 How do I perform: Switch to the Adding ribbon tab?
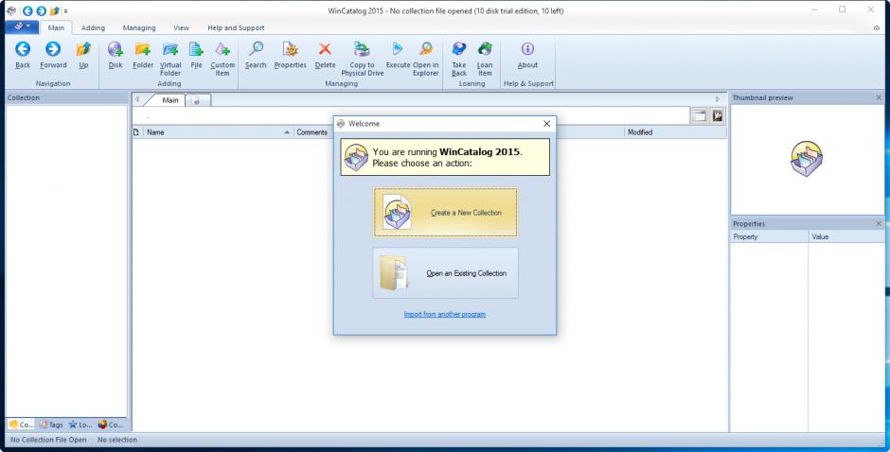(x=93, y=27)
